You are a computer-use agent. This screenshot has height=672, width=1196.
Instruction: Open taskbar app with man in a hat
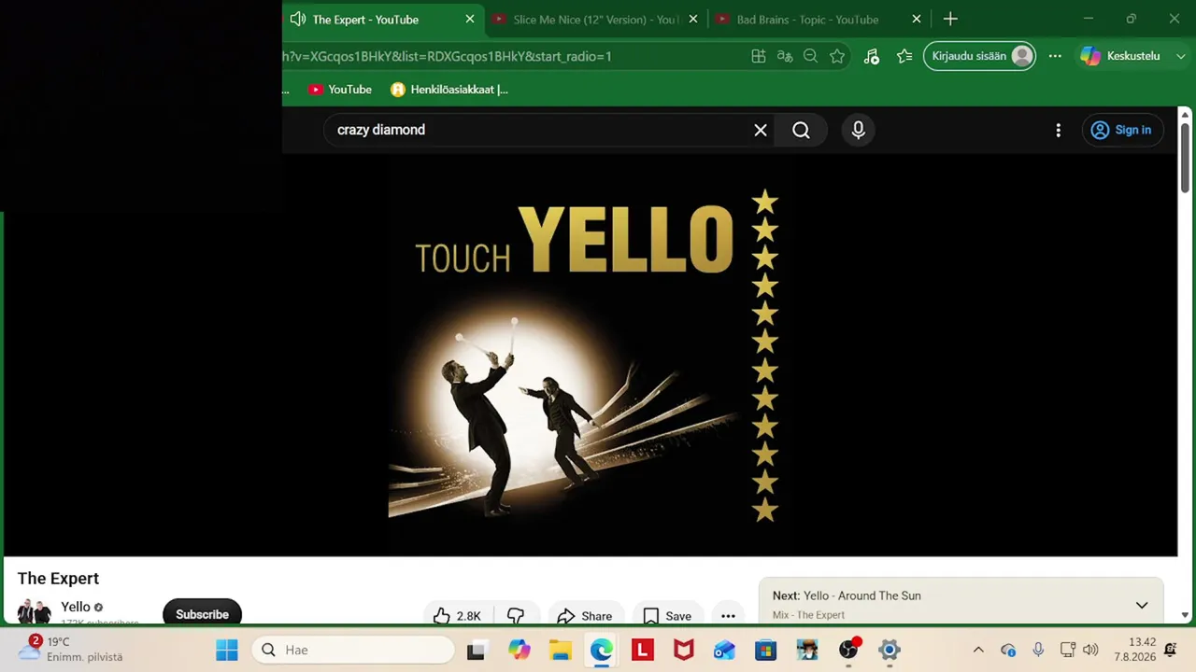click(806, 650)
